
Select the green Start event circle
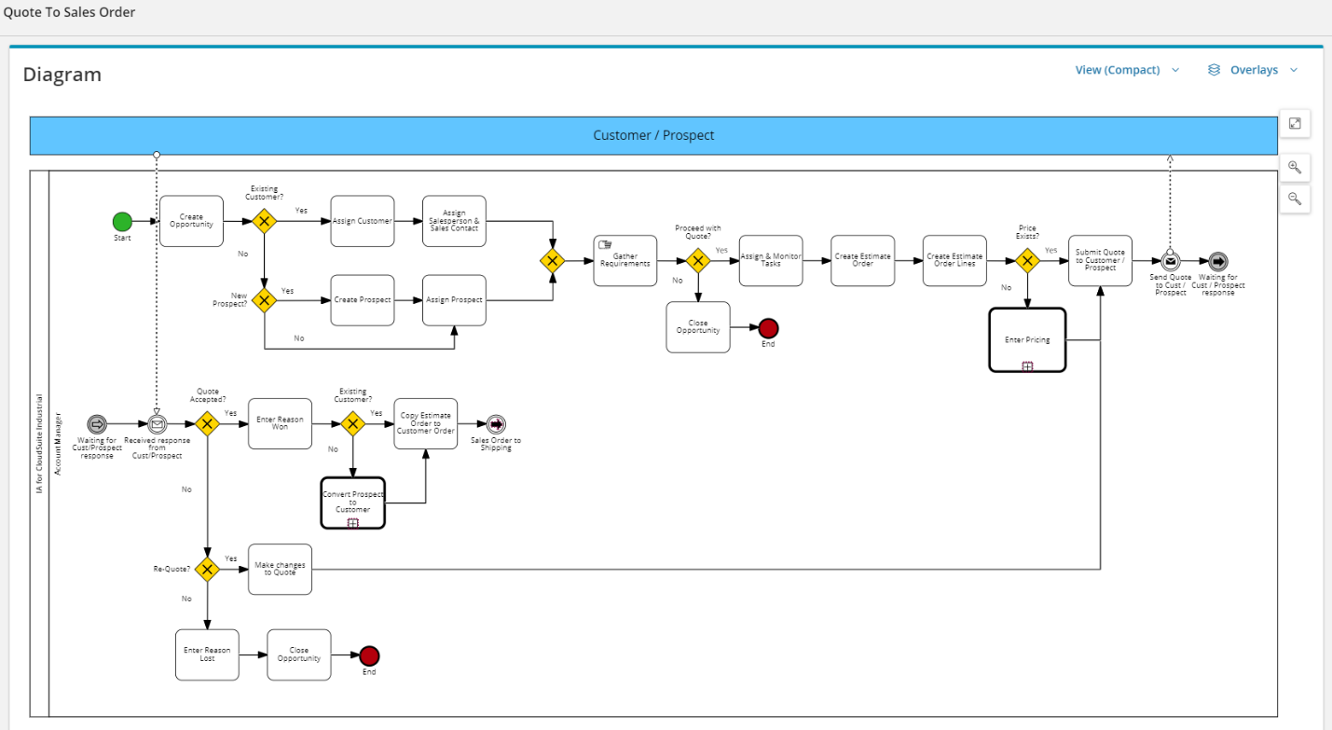click(122, 221)
